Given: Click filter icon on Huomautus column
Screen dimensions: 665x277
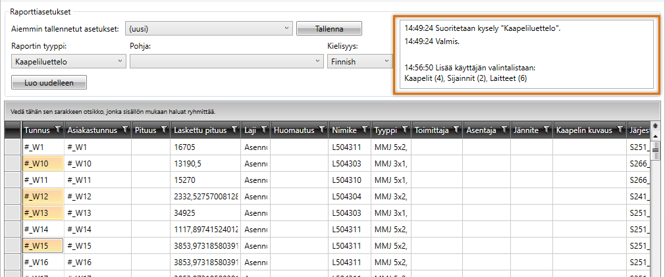Looking at the screenshot, I should pyautogui.click(x=322, y=130).
